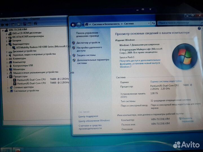
Task: Click the scan for hardware changes toolbar icon
Action: [36, 24]
